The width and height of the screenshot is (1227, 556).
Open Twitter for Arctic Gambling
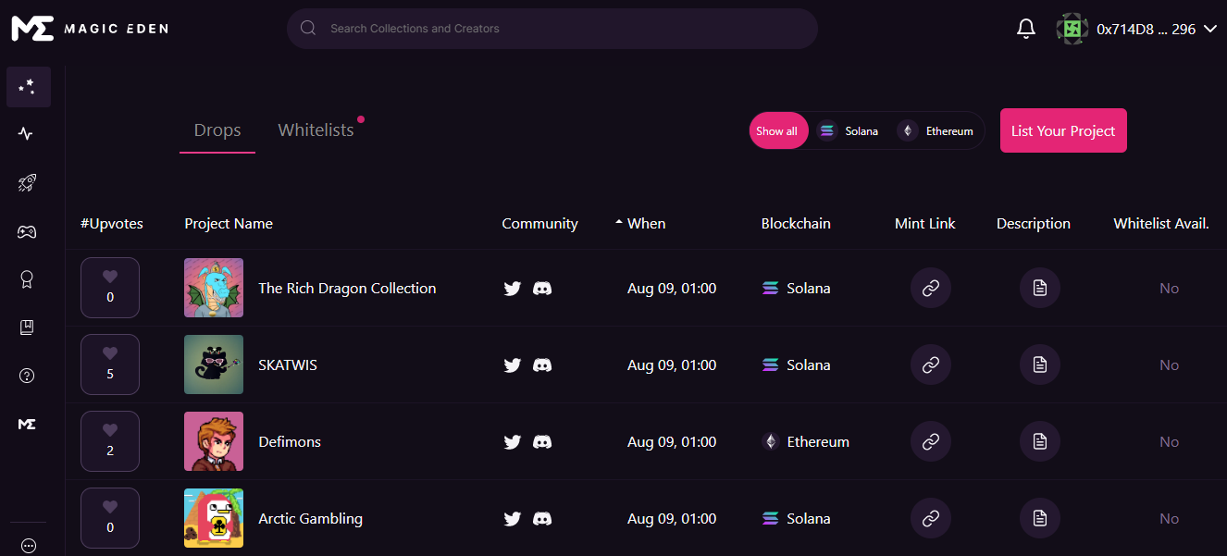point(513,519)
